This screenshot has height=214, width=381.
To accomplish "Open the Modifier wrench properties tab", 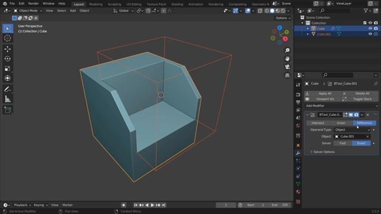I will [298, 153].
